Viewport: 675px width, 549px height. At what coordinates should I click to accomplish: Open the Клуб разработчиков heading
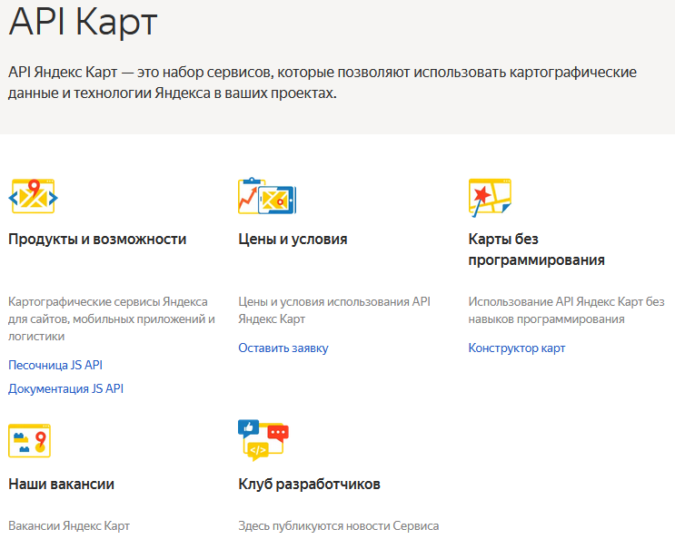click(309, 484)
